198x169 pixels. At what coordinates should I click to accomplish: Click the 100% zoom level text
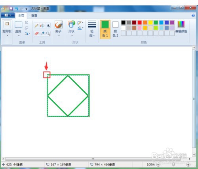150,165
